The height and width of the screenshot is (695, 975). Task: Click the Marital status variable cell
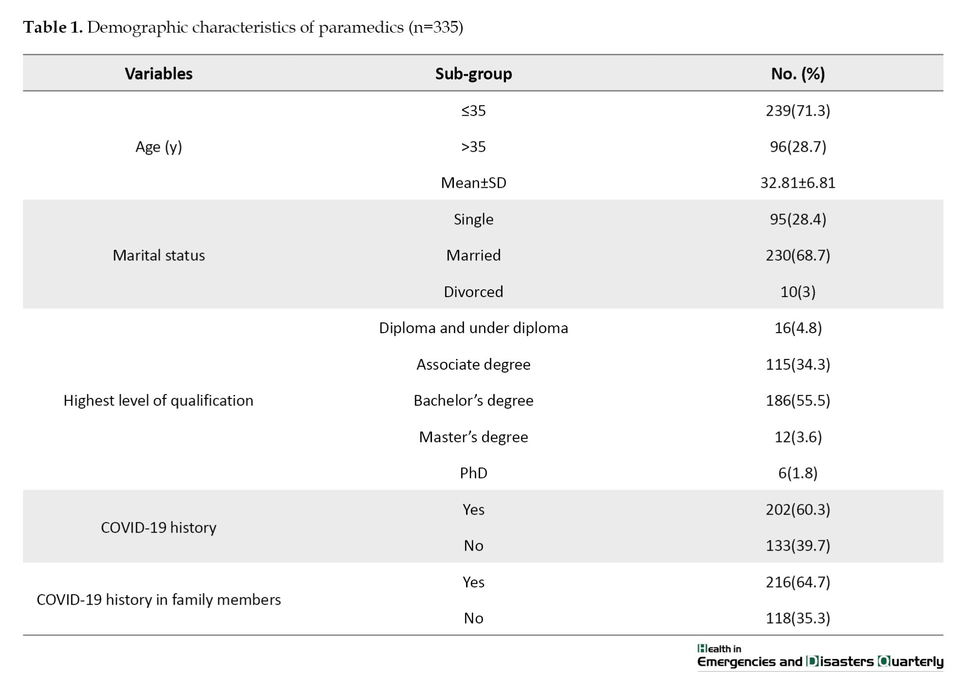[158, 255]
